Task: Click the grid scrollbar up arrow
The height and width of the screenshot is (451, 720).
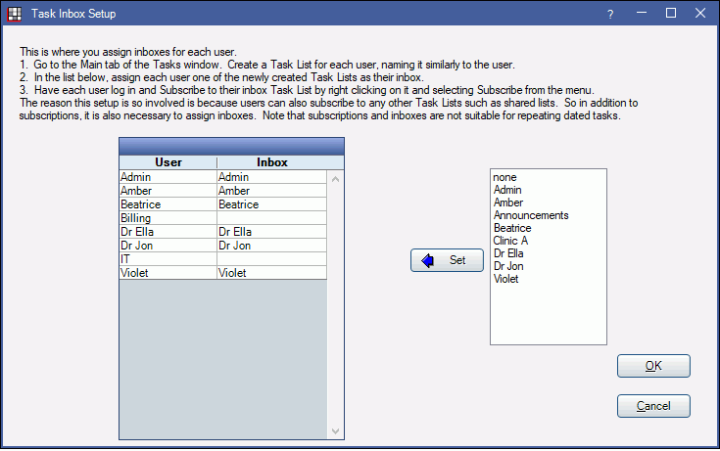Action: click(x=335, y=179)
